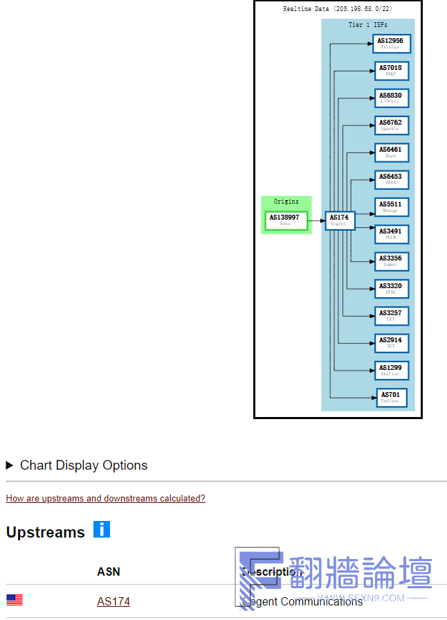Click the AS3320 DTAG node

pos(392,289)
